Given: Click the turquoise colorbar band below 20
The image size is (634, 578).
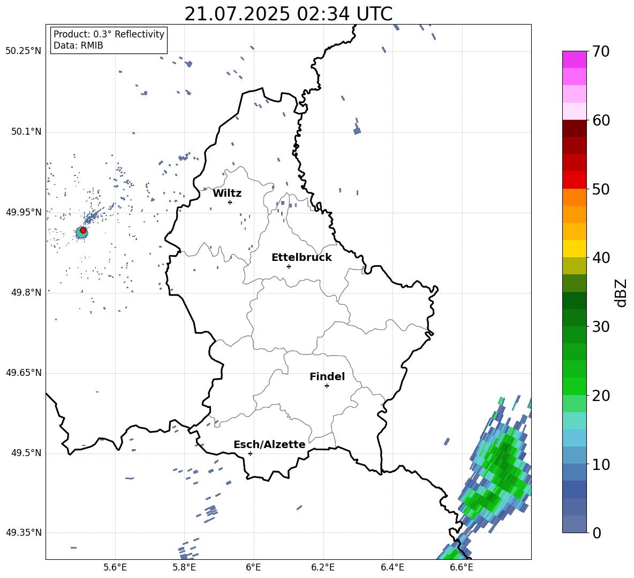Looking at the screenshot, I should tap(574, 421).
